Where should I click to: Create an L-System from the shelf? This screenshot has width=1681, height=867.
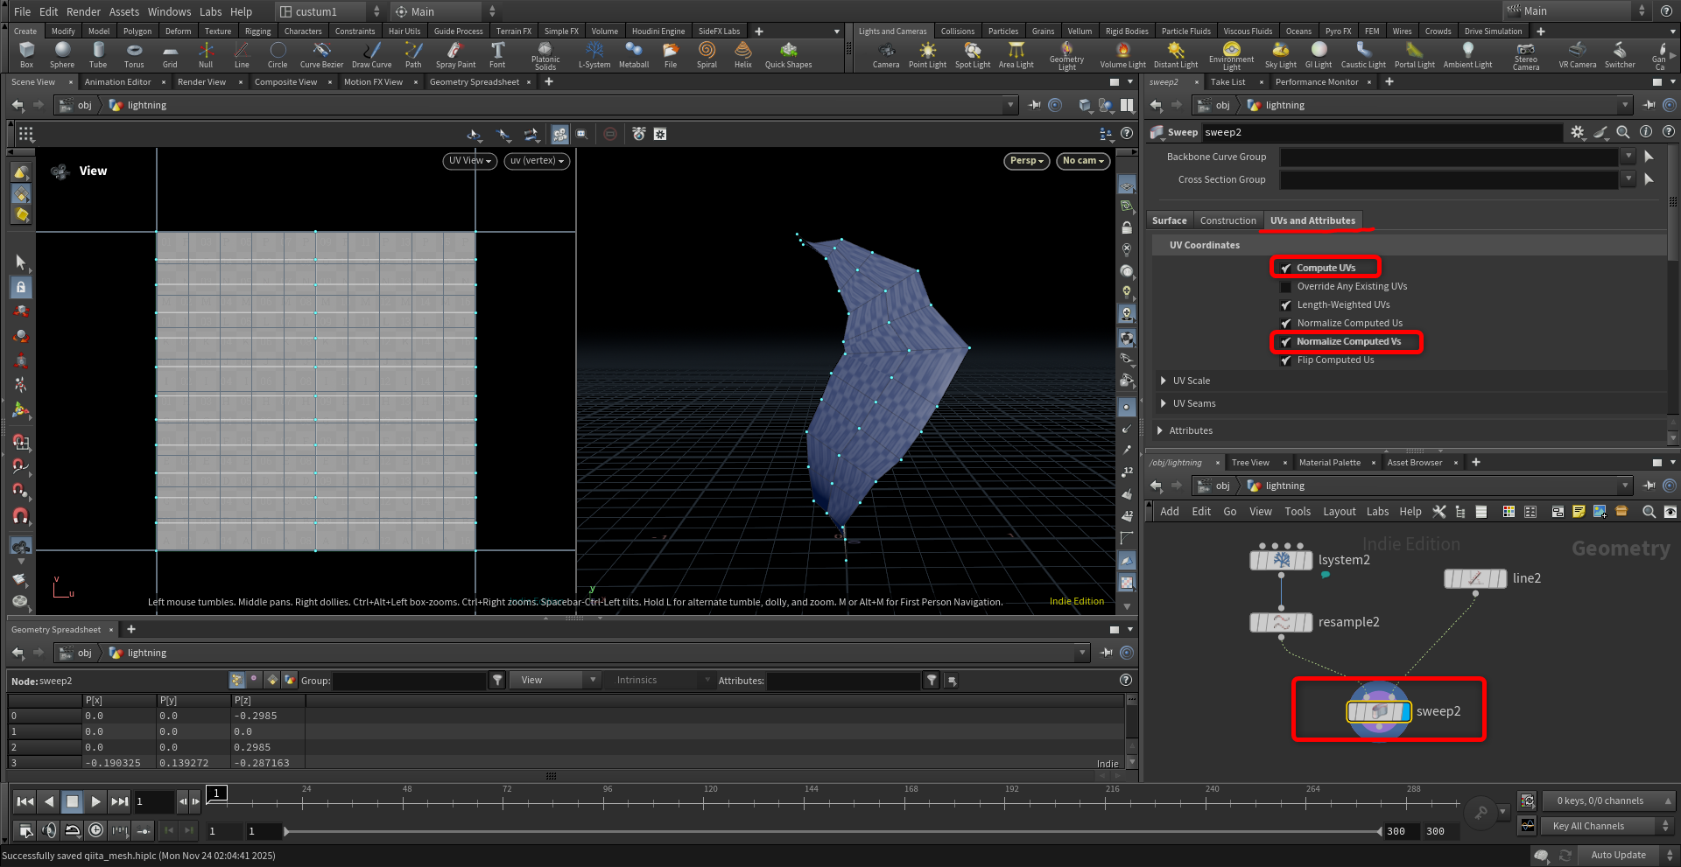click(x=594, y=54)
